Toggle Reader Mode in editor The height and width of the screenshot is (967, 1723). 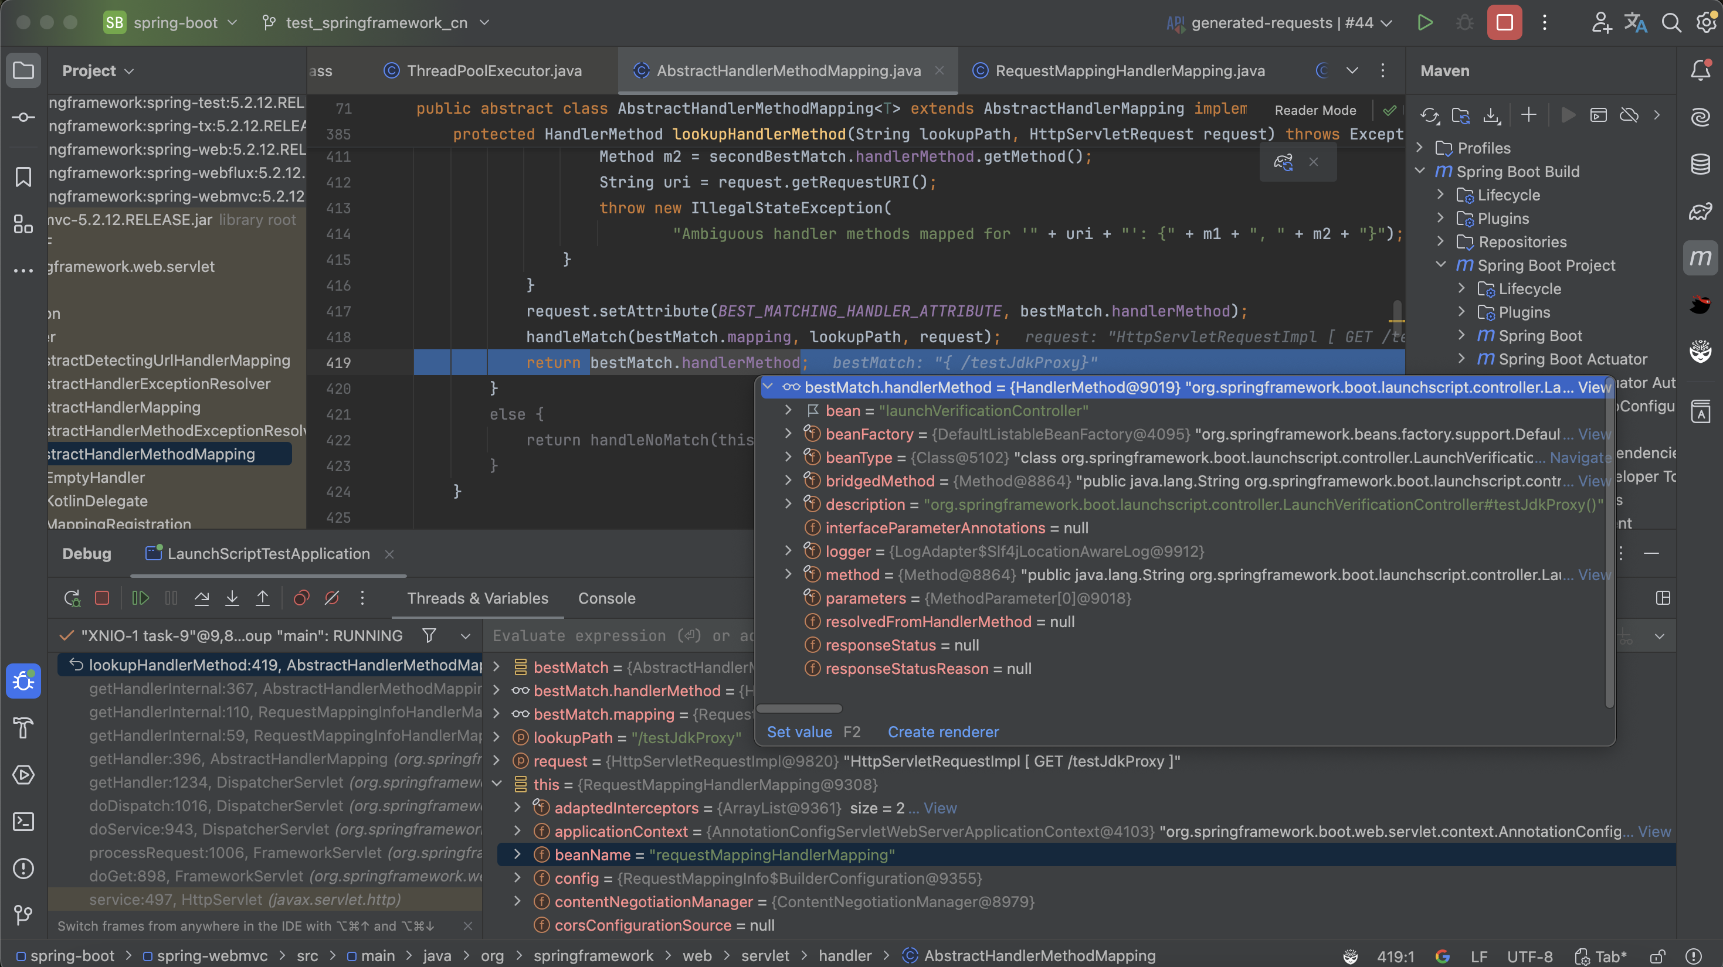(1315, 110)
